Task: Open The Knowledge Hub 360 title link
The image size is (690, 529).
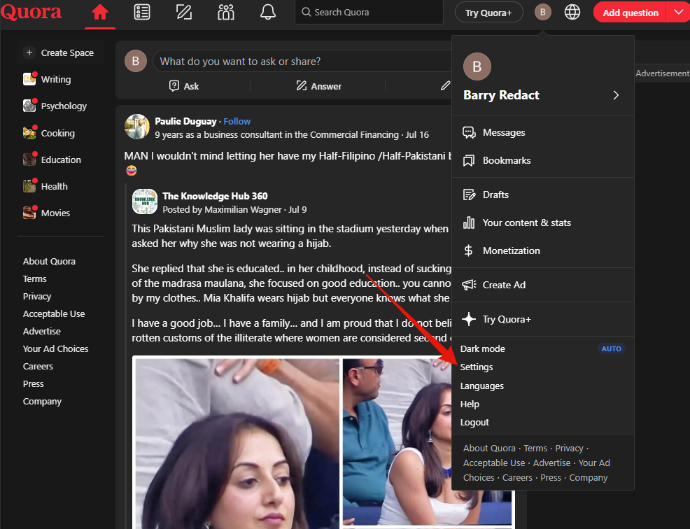Action: click(x=215, y=197)
